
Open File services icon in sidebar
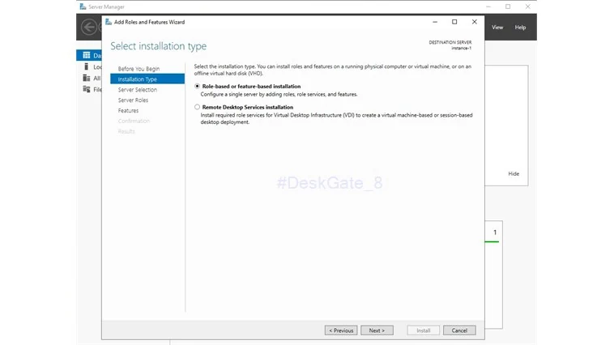pyautogui.click(x=87, y=89)
